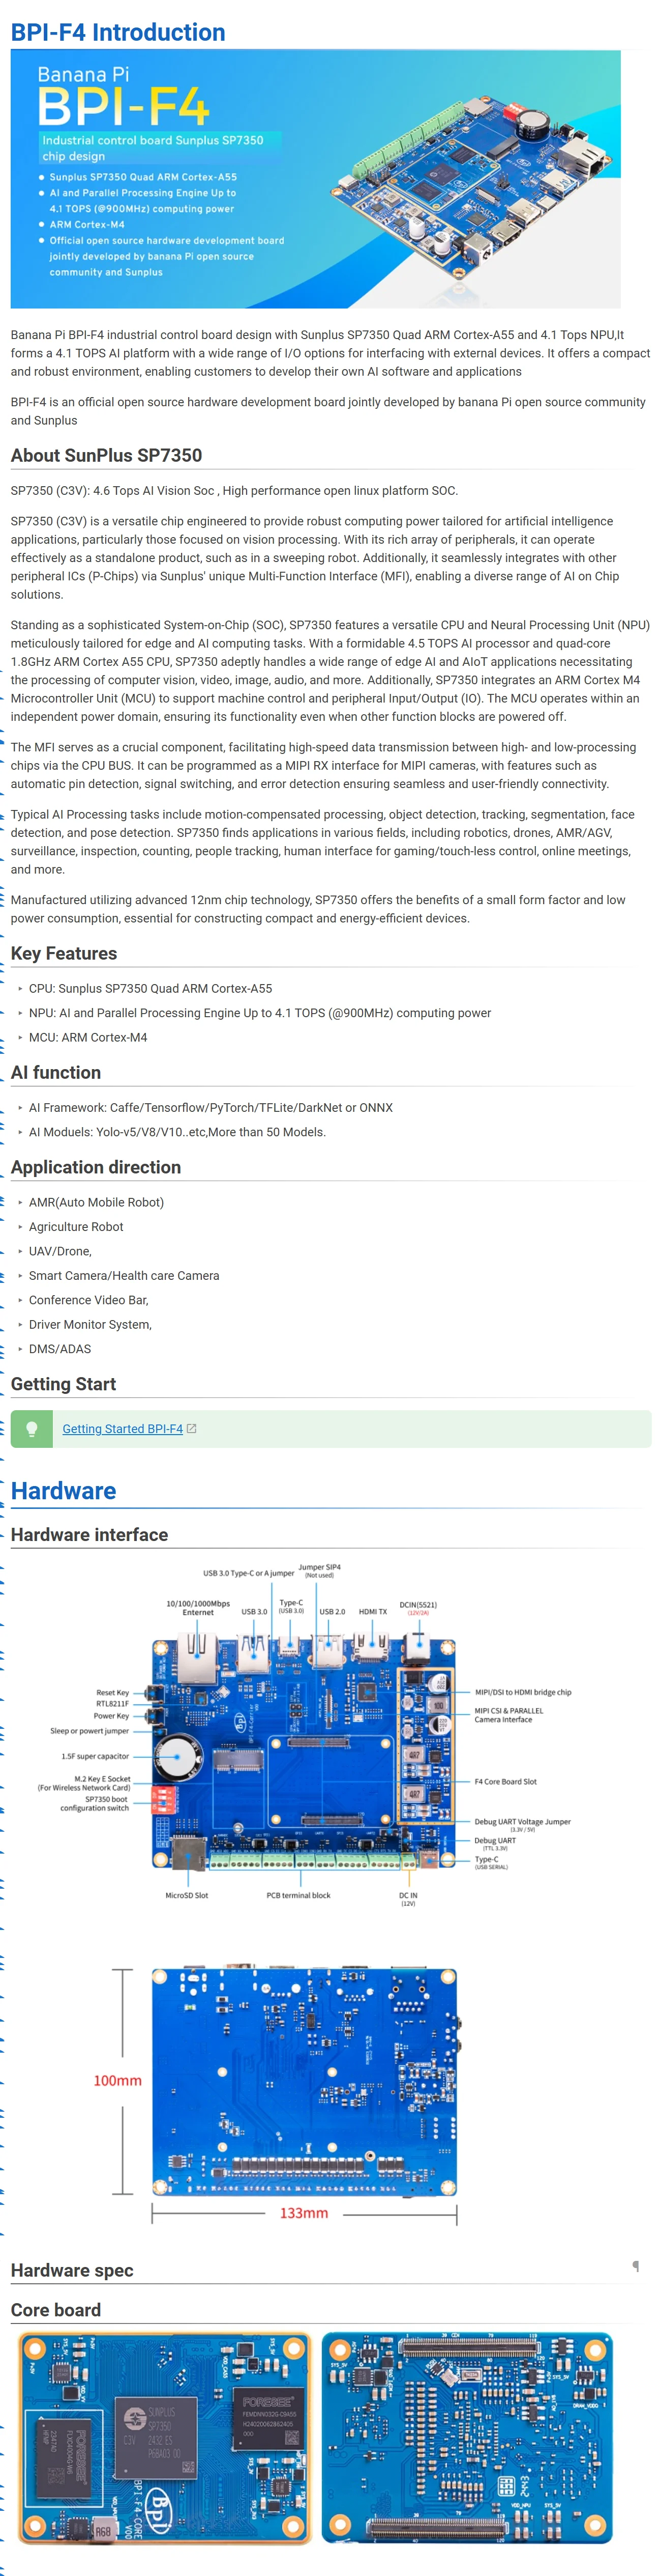Click the BPI-F4 Introduction heading
Image resolution: width=660 pixels, height=2576 pixels.
pos(118,32)
